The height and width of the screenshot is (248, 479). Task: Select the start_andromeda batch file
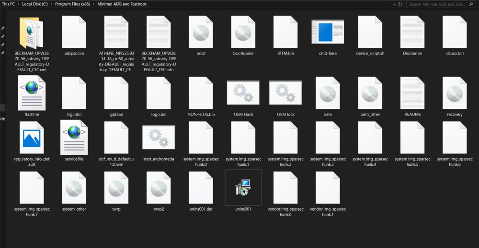(x=159, y=137)
